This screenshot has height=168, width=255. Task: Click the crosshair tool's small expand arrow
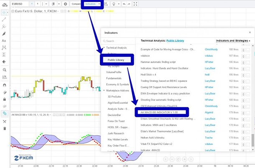pyautogui.click(x=8, y=13)
